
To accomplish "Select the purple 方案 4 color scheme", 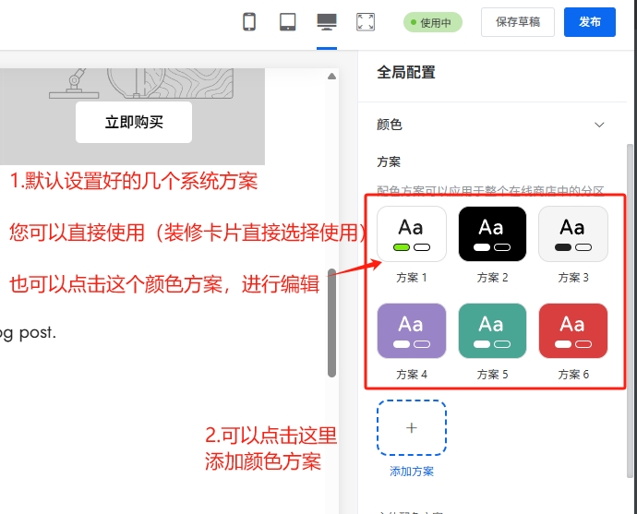I will (x=412, y=331).
